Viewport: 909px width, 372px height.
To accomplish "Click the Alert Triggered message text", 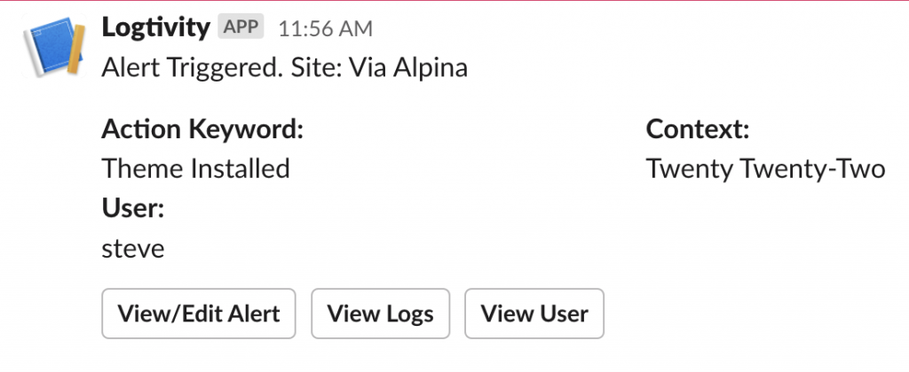I will tap(285, 67).
